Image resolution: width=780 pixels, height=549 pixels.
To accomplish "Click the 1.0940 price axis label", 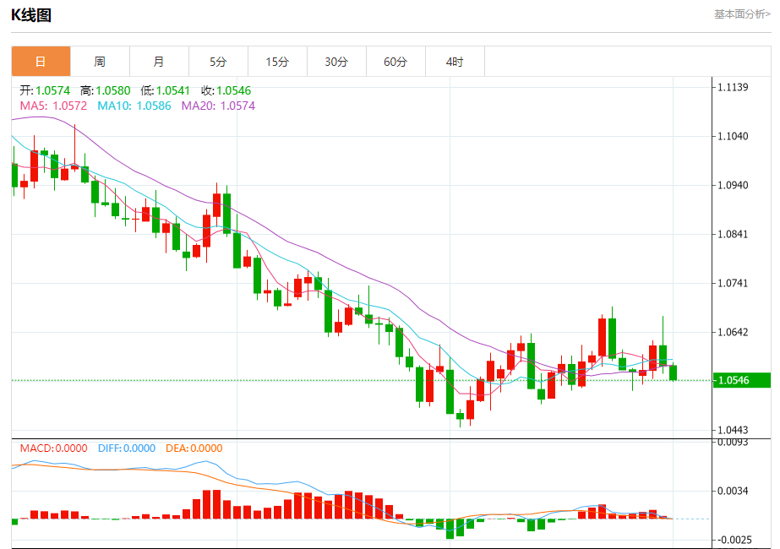I will pos(733,186).
